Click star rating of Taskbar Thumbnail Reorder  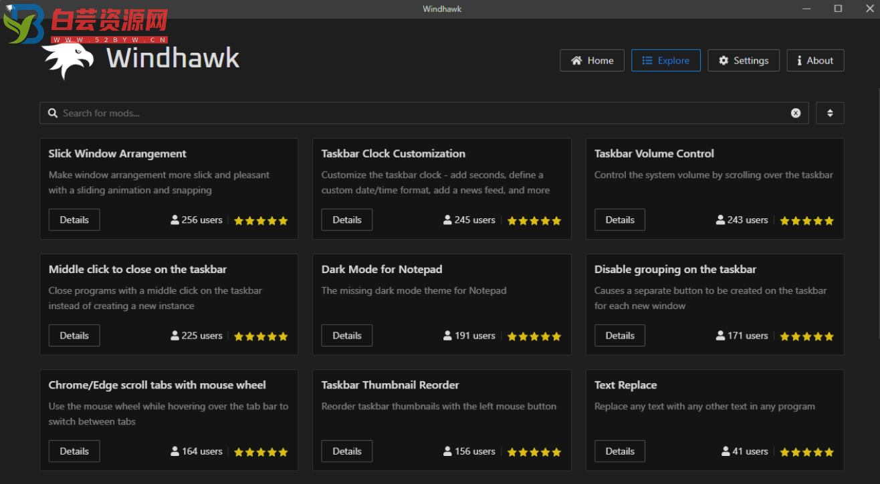(534, 451)
